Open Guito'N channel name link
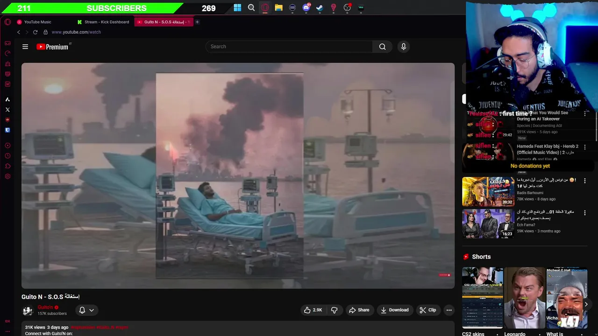This screenshot has width=598, height=336. [45, 307]
